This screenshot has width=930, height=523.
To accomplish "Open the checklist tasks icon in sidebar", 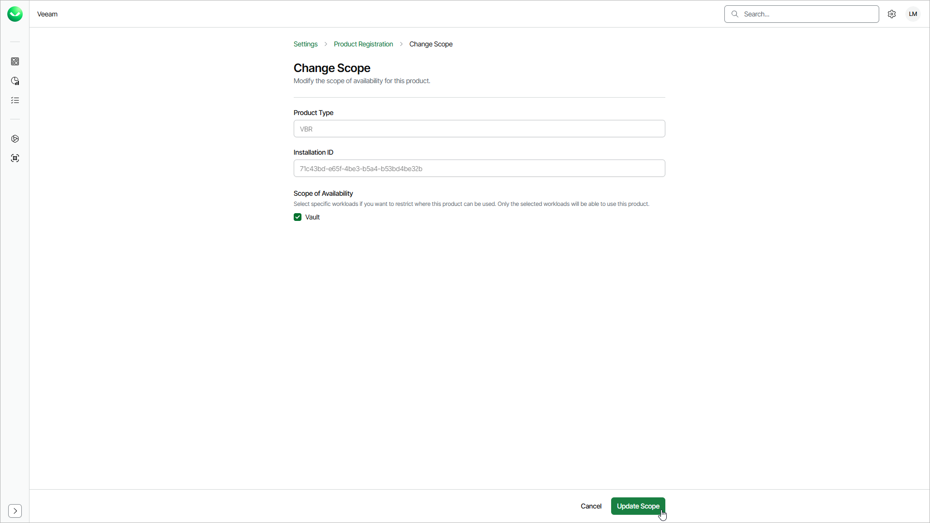I will coord(15,100).
